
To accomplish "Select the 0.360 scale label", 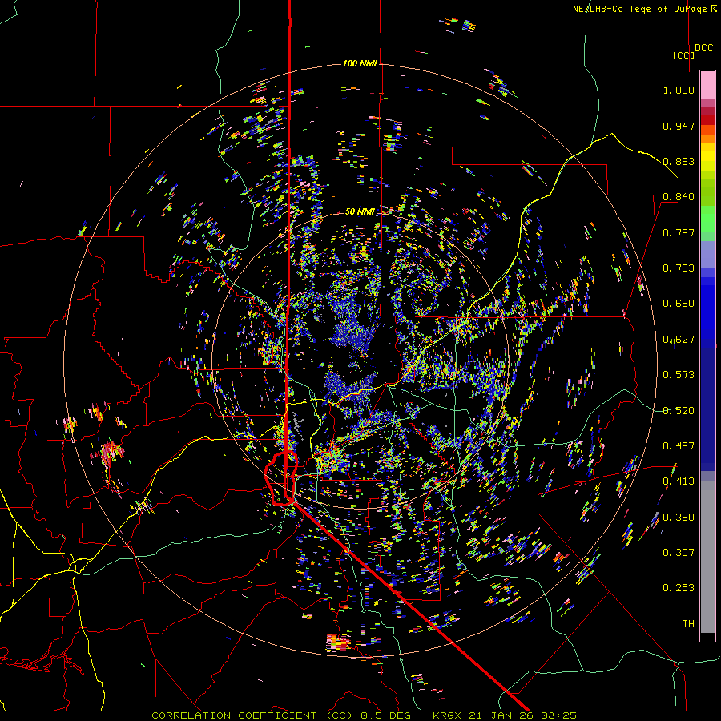I will 679,518.
